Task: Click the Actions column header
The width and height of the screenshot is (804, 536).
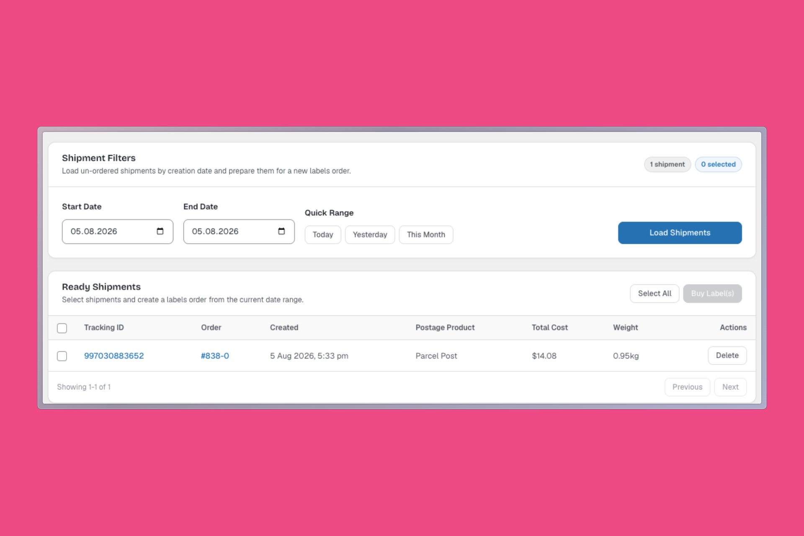Action: tap(733, 327)
